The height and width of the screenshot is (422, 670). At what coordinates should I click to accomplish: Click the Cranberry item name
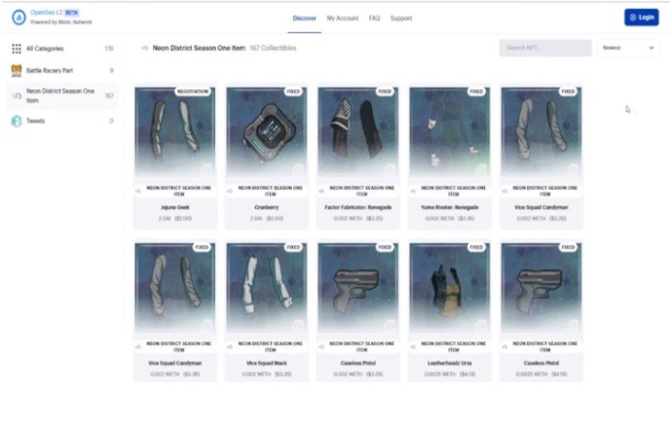point(266,207)
